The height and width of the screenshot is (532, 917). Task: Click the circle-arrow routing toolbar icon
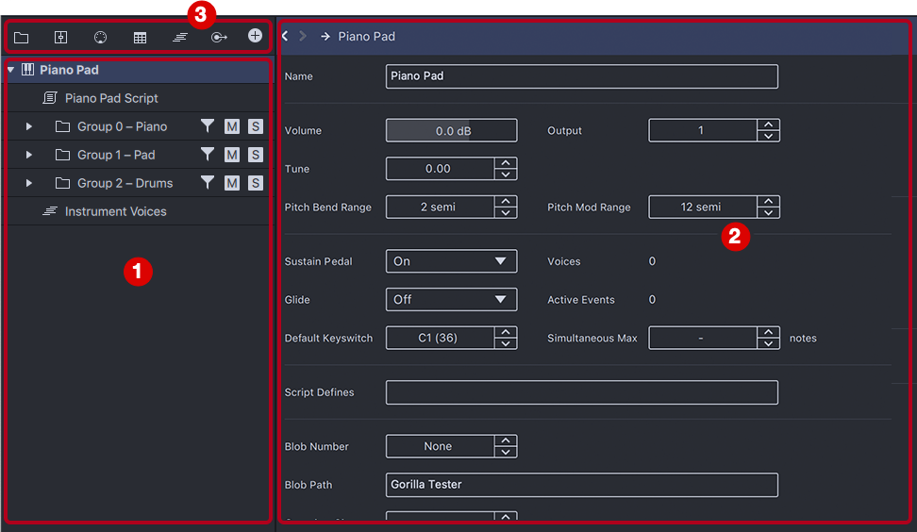tap(219, 38)
